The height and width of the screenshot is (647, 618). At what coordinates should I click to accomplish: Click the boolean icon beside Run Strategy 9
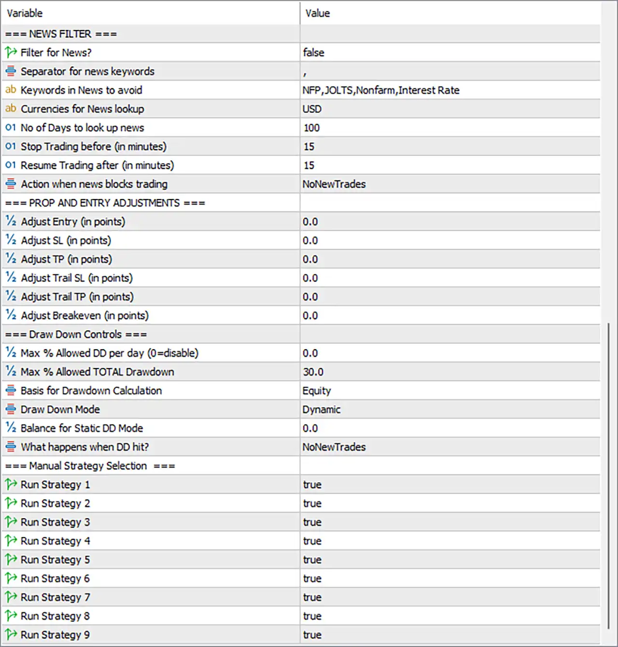11,634
